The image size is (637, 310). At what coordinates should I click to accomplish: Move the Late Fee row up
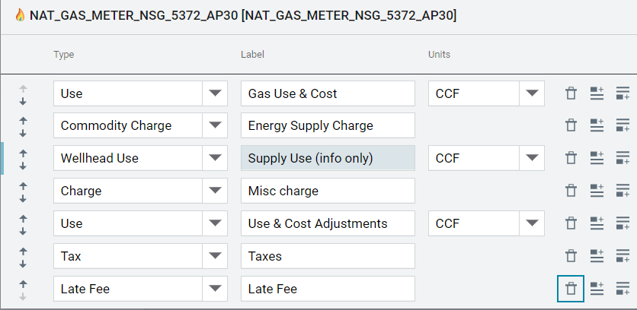click(x=23, y=283)
